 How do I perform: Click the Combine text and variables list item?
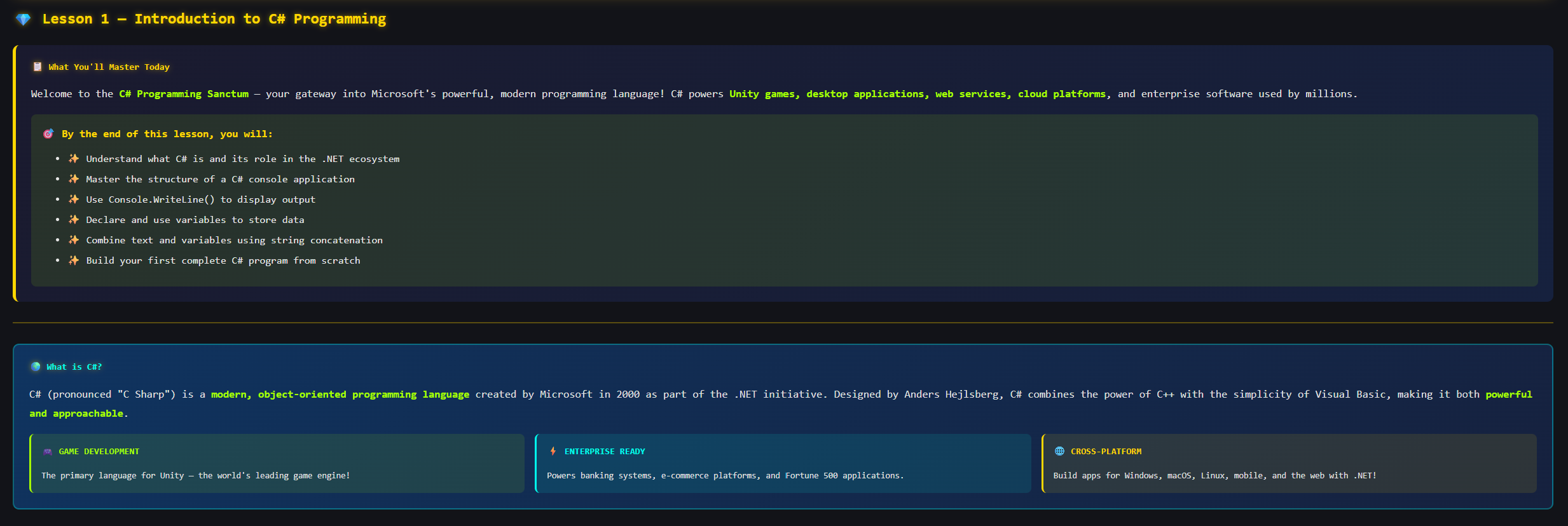tap(234, 240)
